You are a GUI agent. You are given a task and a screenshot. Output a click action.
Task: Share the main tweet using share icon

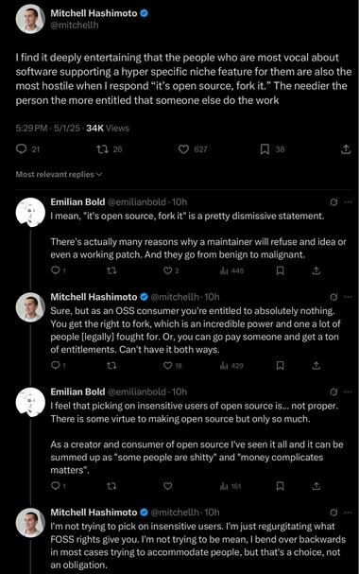(x=346, y=149)
